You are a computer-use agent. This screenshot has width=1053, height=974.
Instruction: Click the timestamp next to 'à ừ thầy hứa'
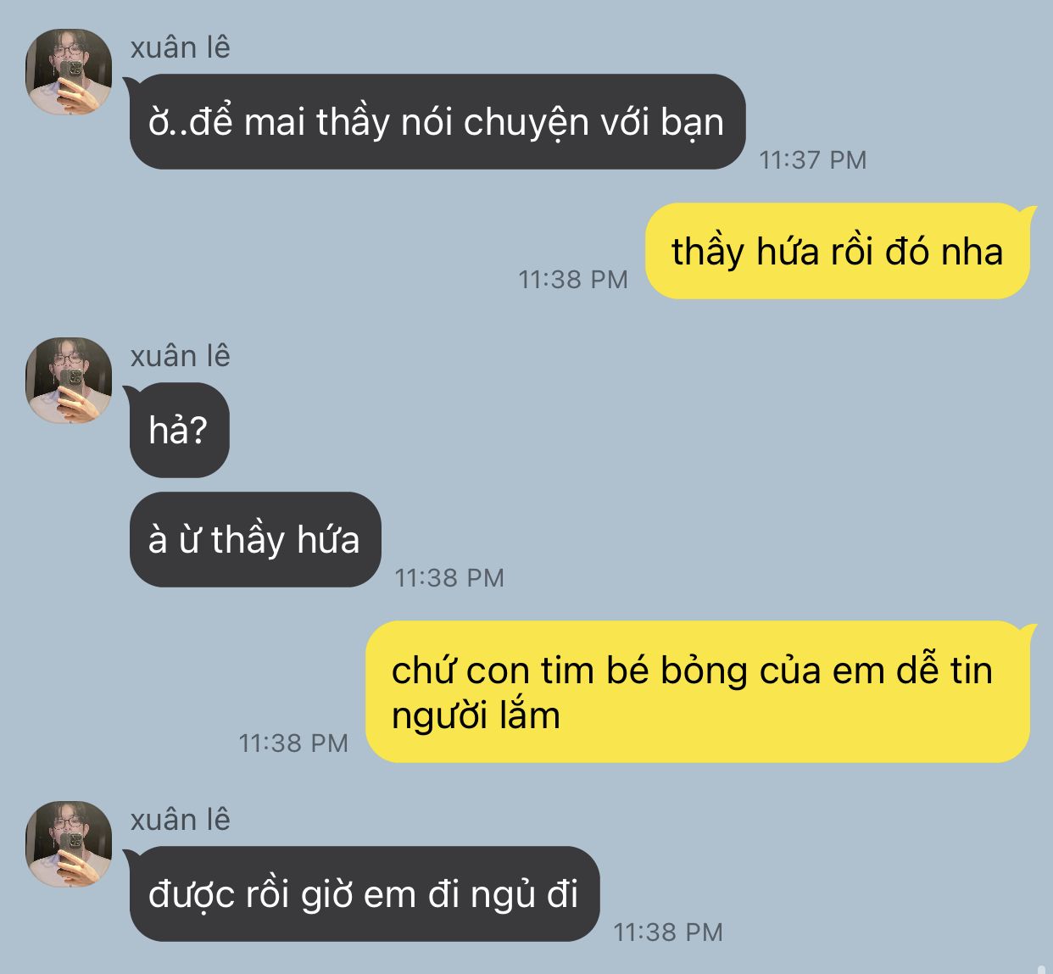pyautogui.click(x=449, y=577)
